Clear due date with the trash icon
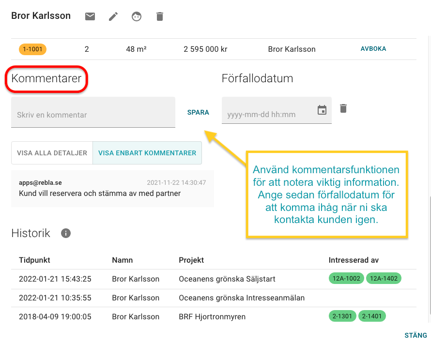 343,108
